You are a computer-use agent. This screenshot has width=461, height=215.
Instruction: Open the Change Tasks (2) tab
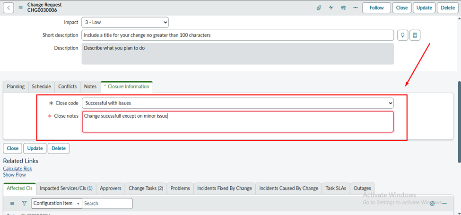pos(146,188)
